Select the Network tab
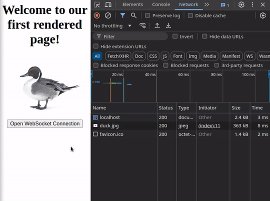Viewport: 270px width, 201px height. [188, 4]
